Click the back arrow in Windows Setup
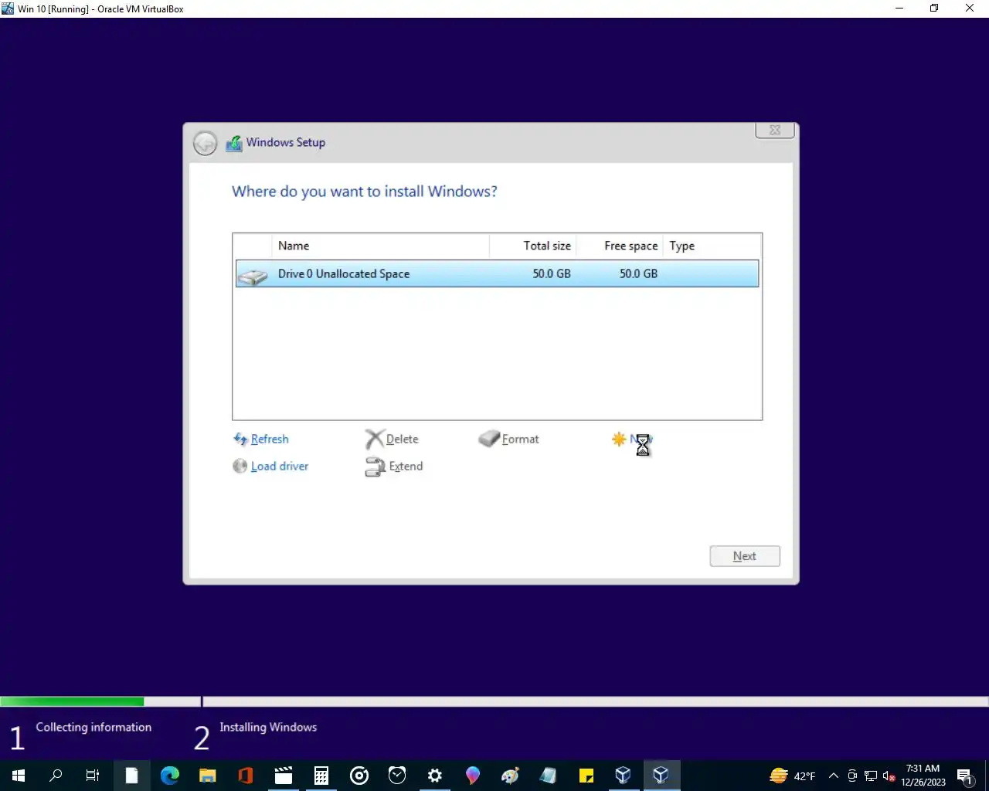The height and width of the screenshot is (791, 989). (x=205, y=143)
